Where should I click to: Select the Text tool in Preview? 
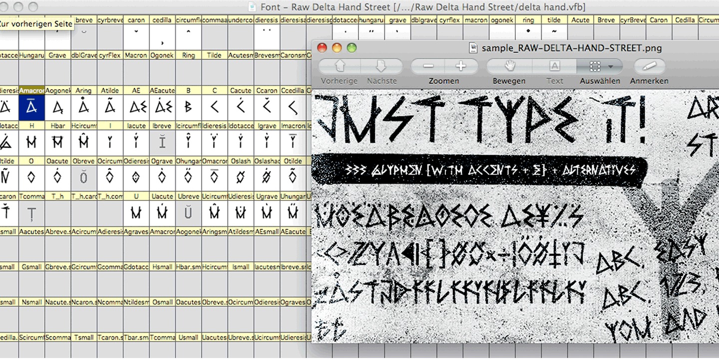coord(554,66)
